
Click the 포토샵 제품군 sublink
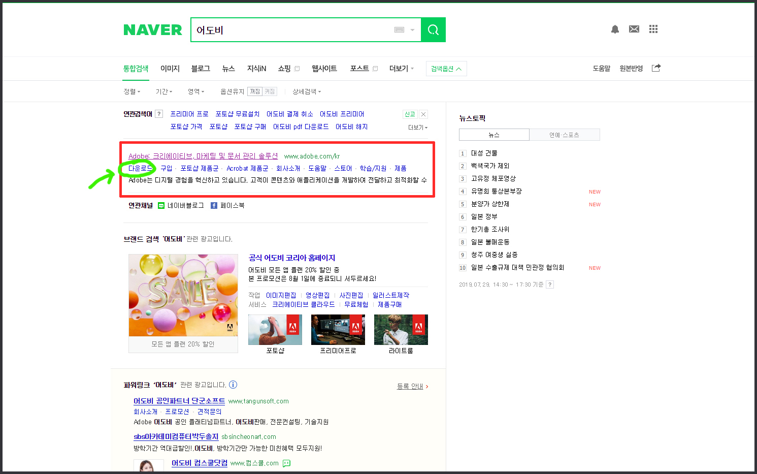(x=200, y=168)
